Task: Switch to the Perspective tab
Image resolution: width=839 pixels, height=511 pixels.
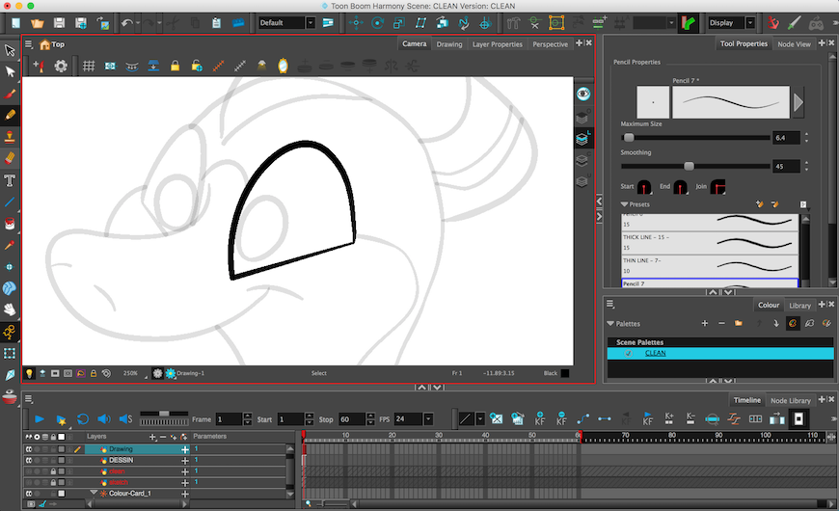Action: (550, 44)
